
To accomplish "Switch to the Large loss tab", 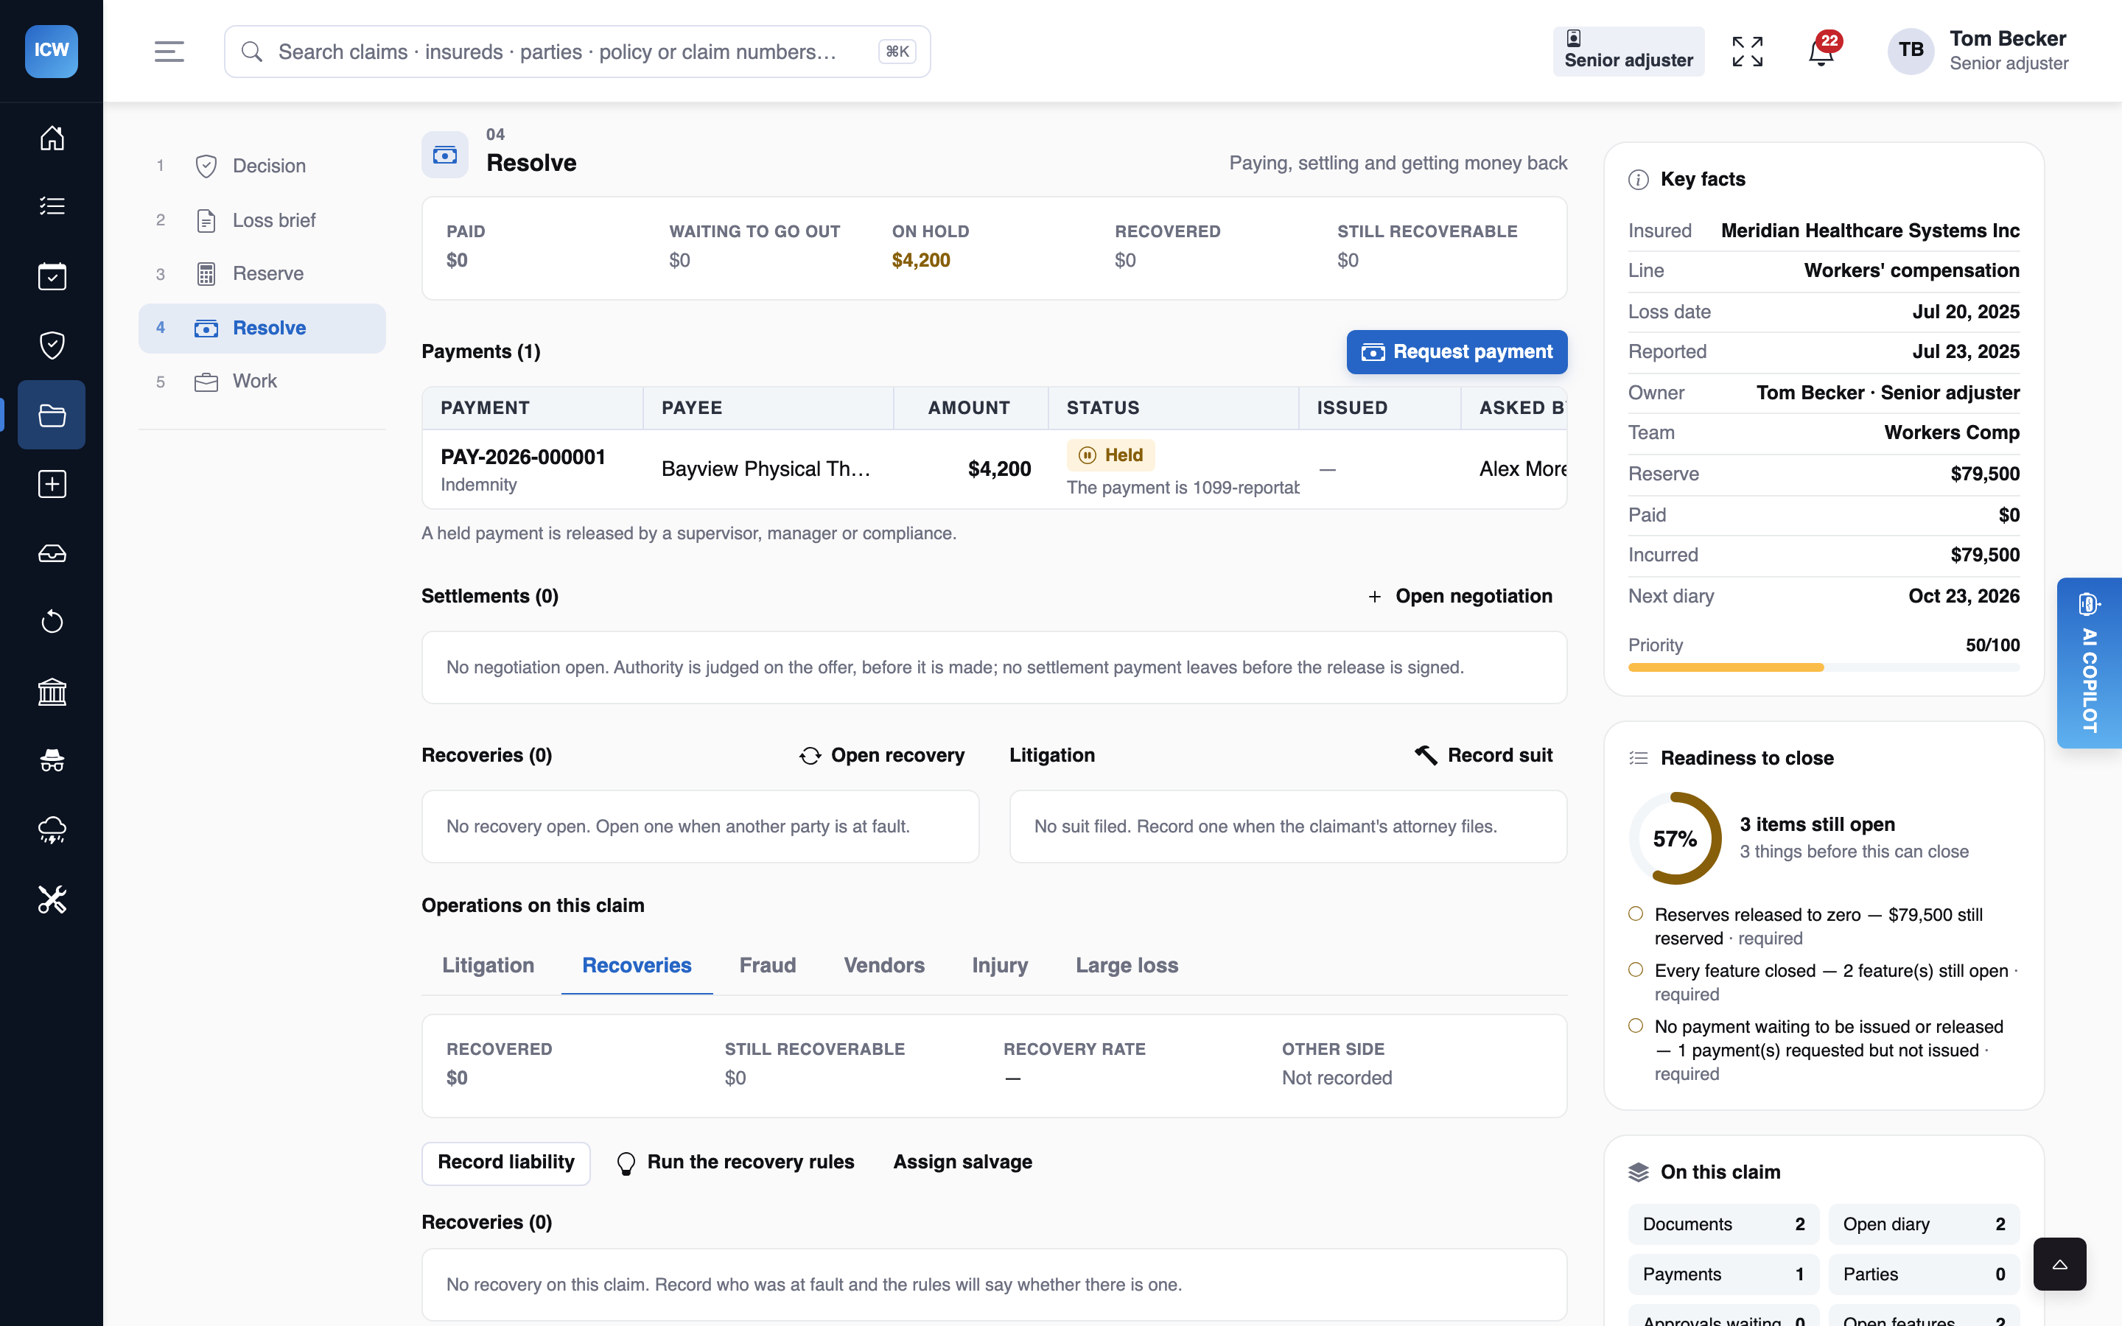I will coord(1127,965).
